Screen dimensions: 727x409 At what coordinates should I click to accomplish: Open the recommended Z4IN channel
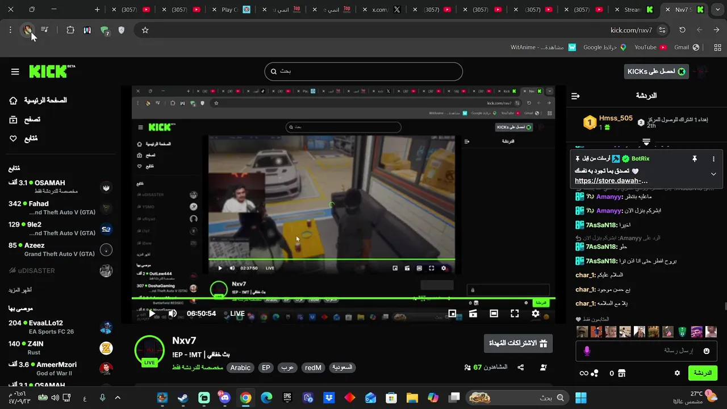pos(60,348)
